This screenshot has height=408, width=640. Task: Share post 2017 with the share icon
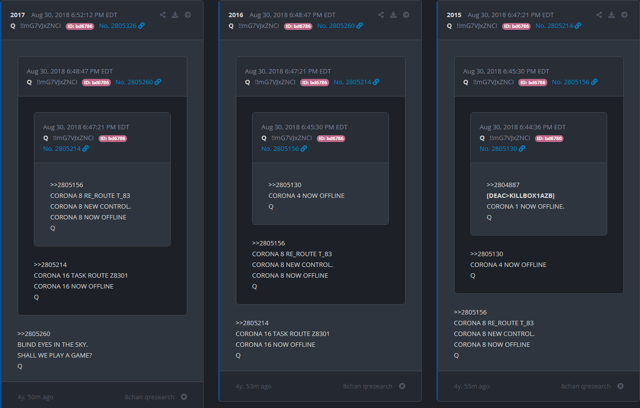(x=163, y=15)
